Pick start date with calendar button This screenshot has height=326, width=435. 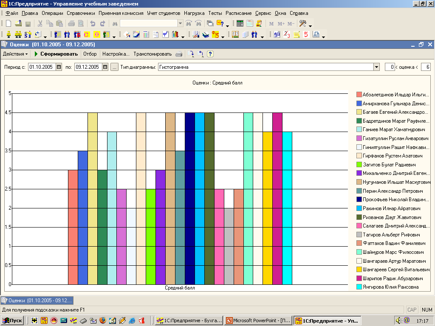click(x=59, y=67)
